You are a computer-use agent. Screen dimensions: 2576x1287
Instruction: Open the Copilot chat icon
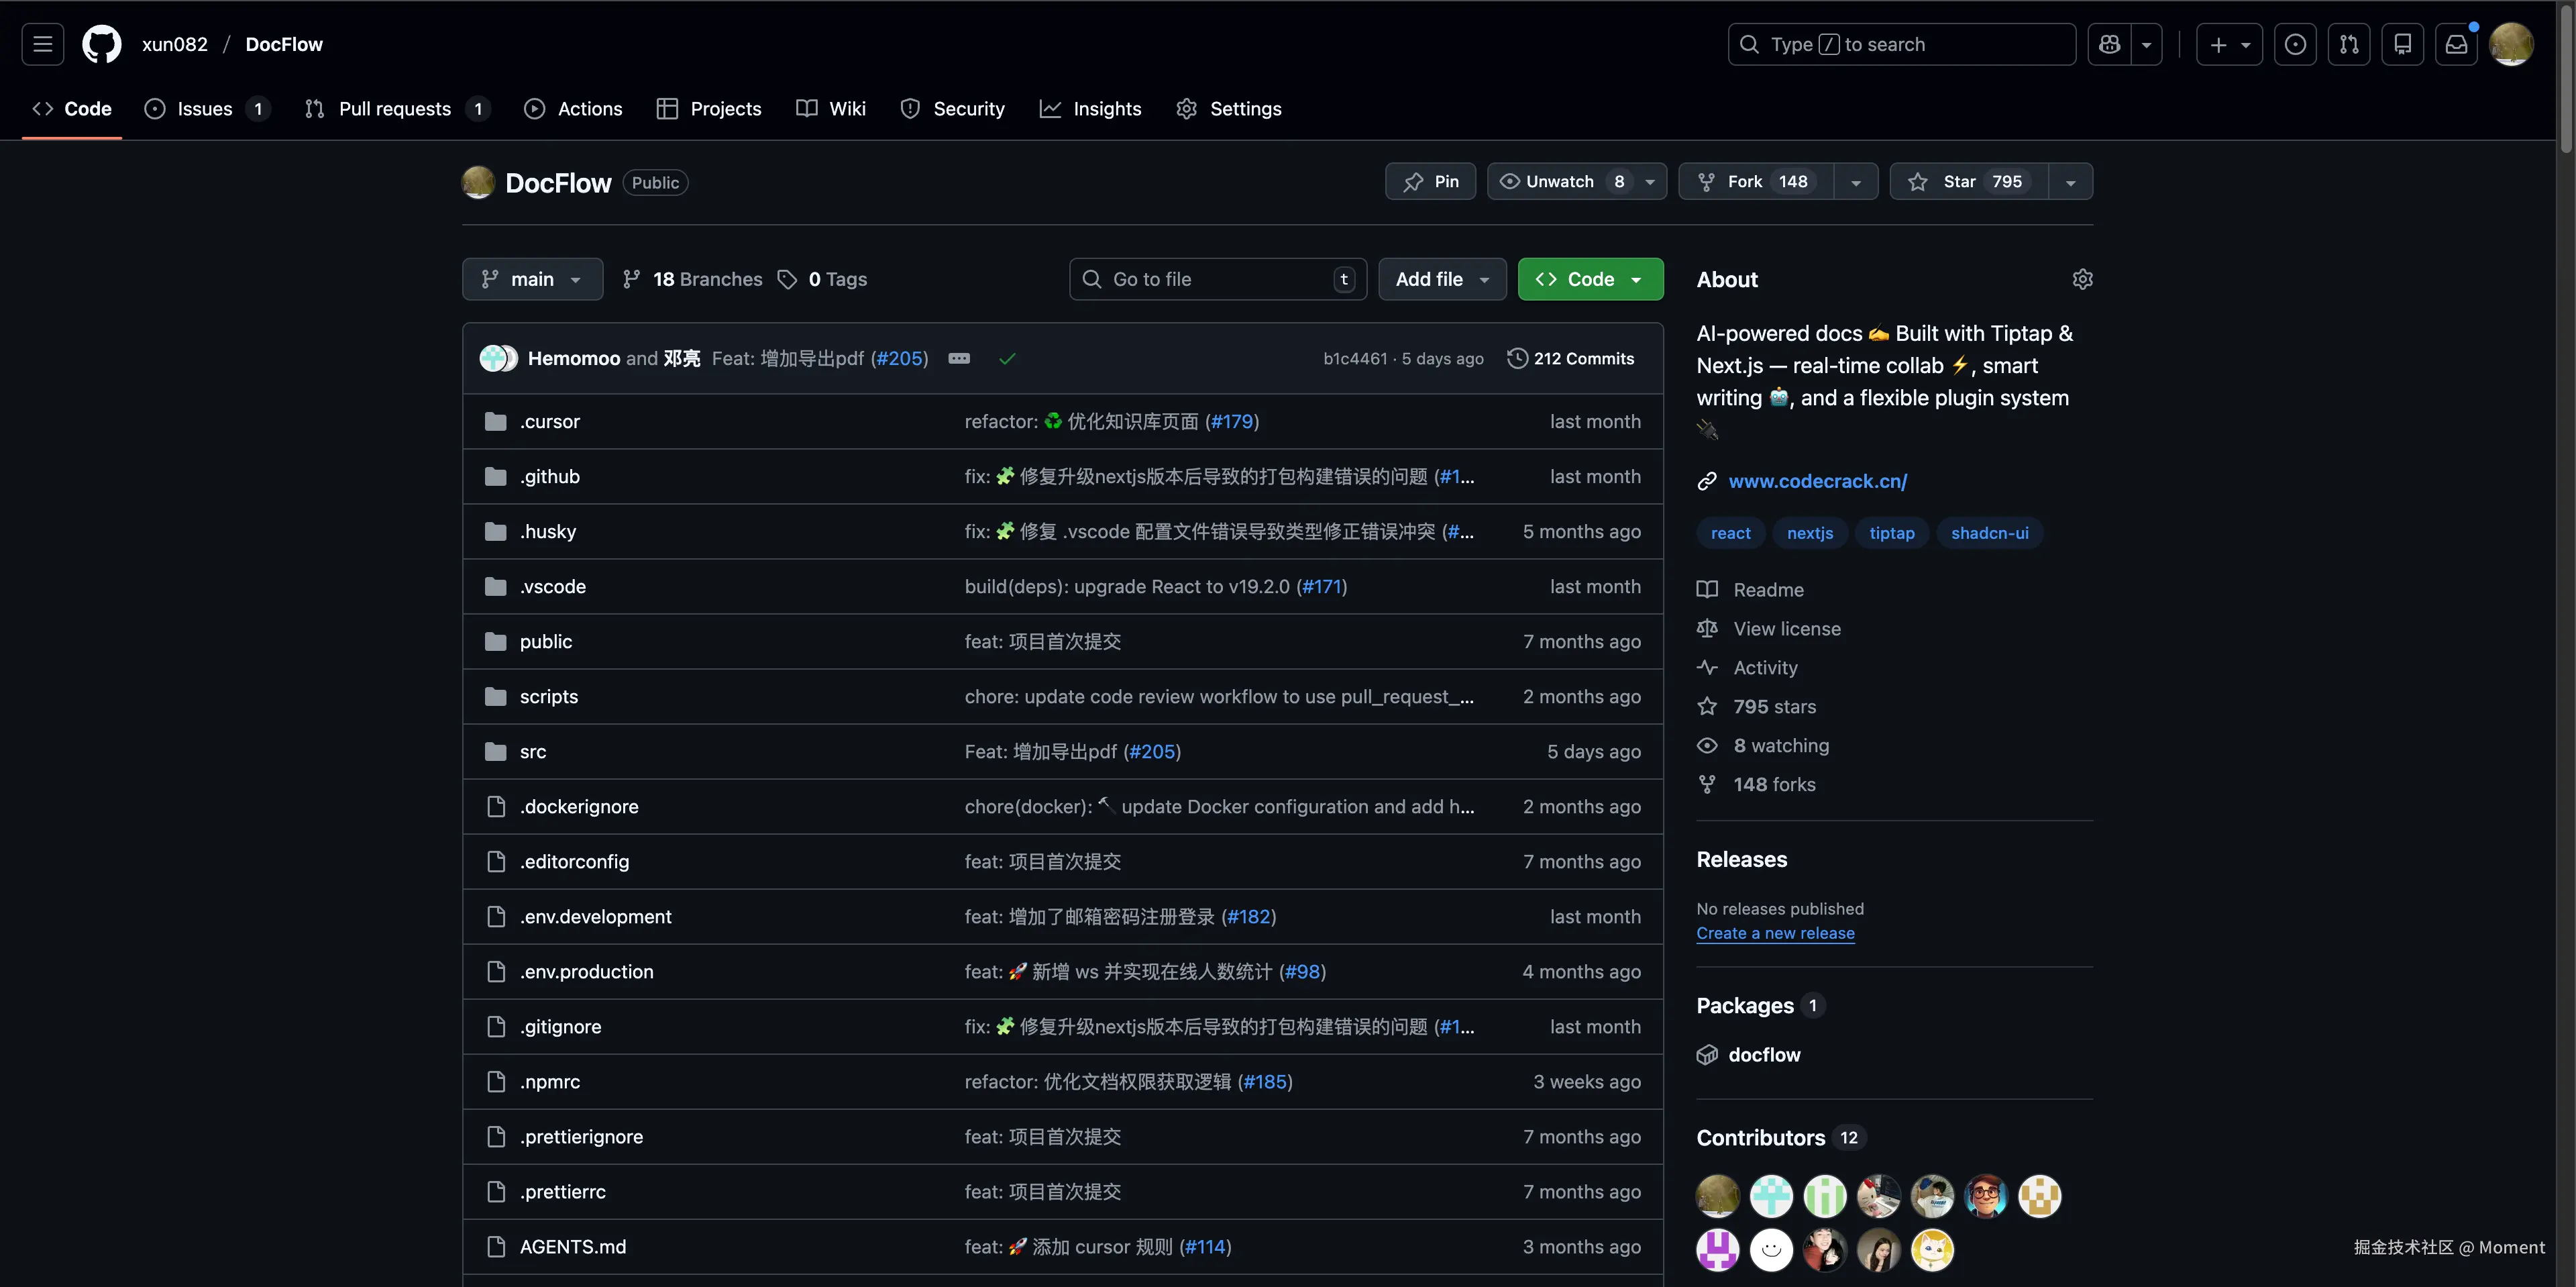click(x=2109, y=44)
